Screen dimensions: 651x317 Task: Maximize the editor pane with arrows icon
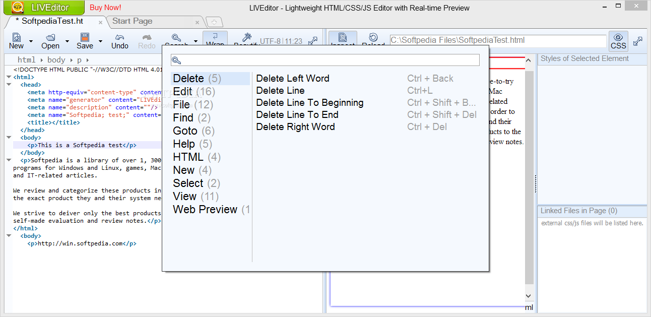coord(312,41)
